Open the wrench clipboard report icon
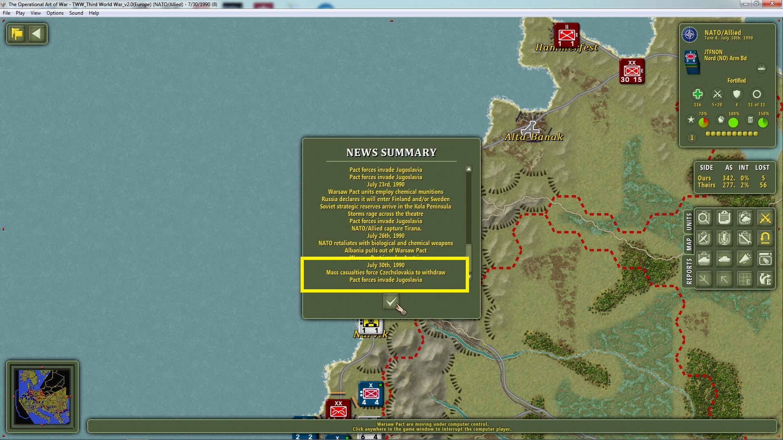This screenshot has width=783, height=440. click(x=745, y=238)
